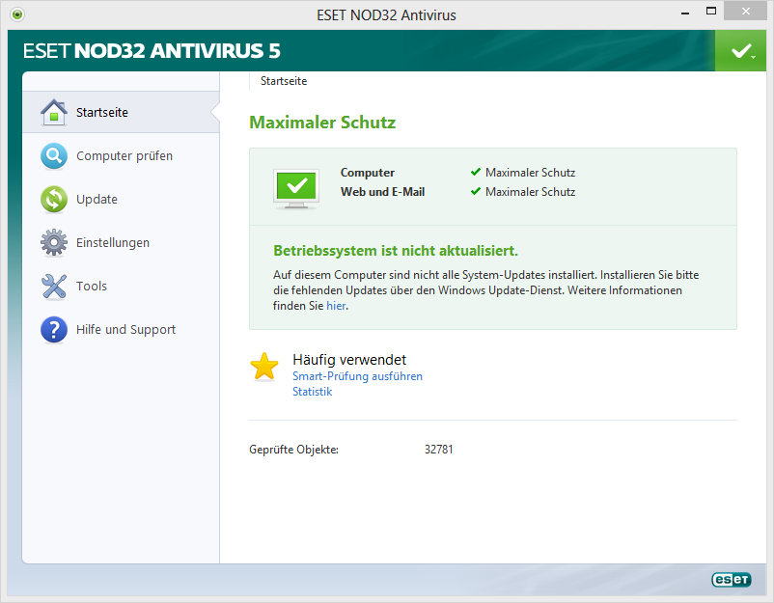Click the green Update arrows icon
The height and width of the screenshot is (603, 774).
(54, 200)
